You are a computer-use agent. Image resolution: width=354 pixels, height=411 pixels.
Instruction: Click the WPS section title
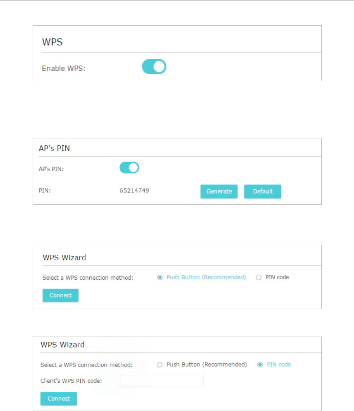52,42
